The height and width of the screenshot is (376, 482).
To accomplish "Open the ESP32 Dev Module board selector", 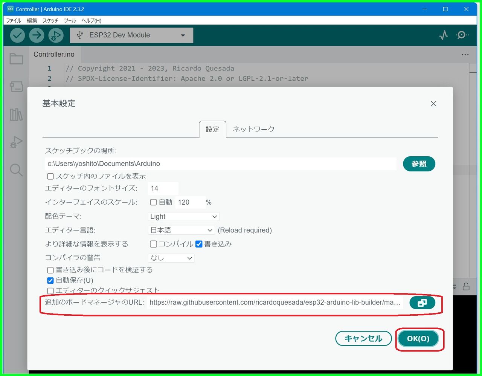I will pos(131,35).
